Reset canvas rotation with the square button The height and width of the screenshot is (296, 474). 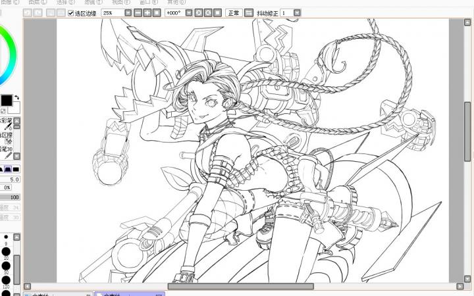(217, 13)
